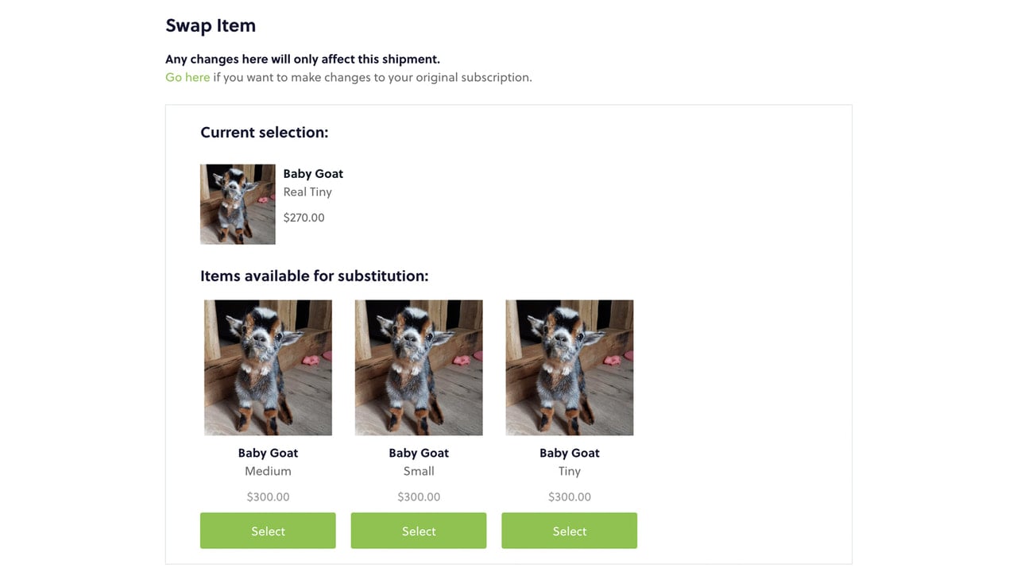Screen dimensions: 1017x572
Task: Click the Tiny Baby Goat product image
Action: [x=570, y=368]
